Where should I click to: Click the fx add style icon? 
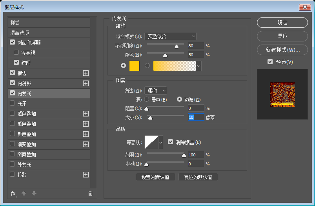(x=13, y=193)
